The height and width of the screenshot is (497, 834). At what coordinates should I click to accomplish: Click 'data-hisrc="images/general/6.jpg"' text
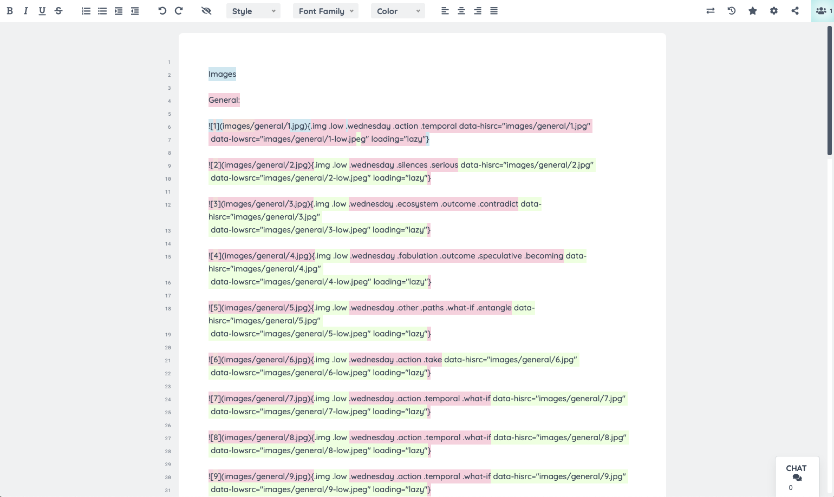[x=511, y=360]
